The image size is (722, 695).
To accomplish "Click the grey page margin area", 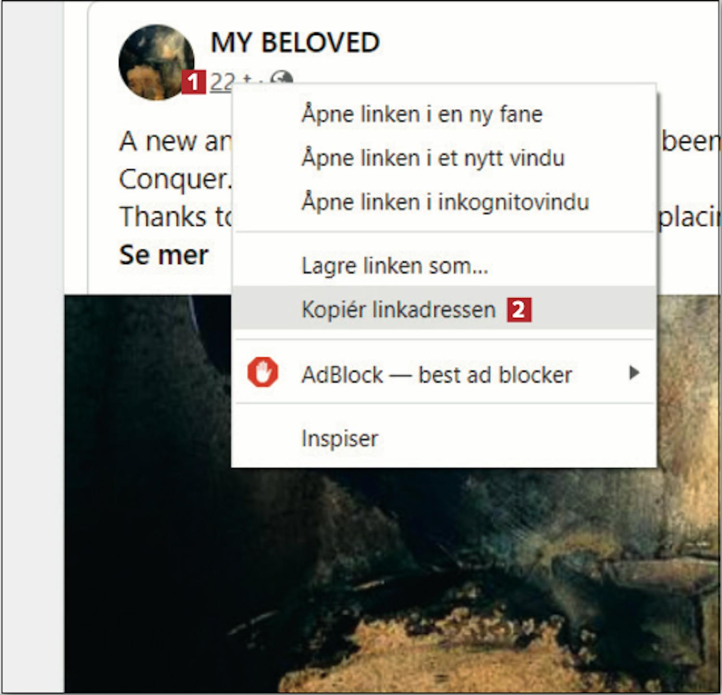I will 33,347.
